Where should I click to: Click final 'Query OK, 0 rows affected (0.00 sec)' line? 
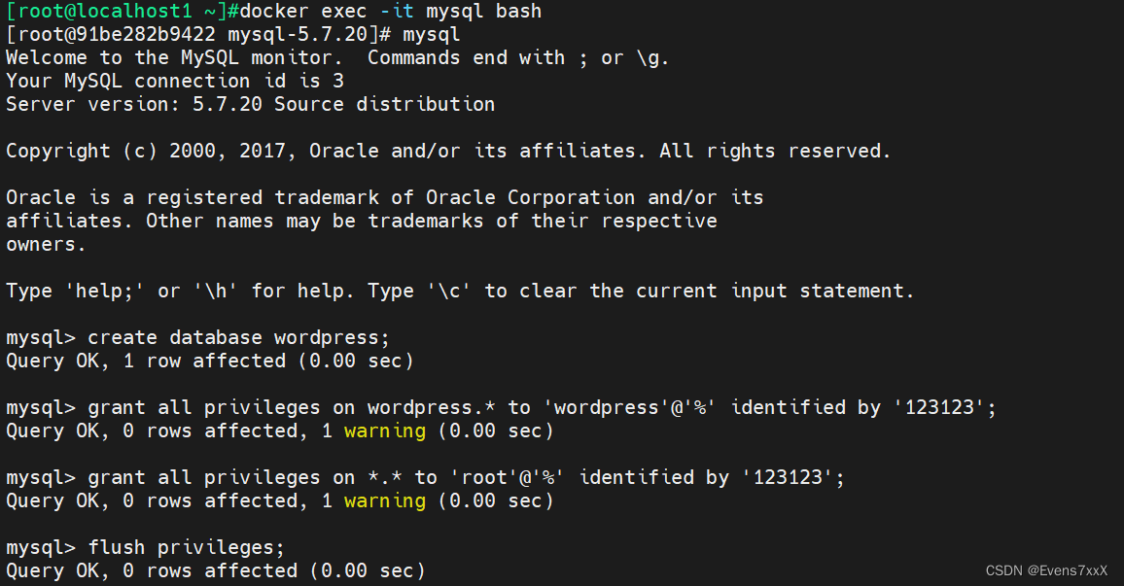[216, 571]
